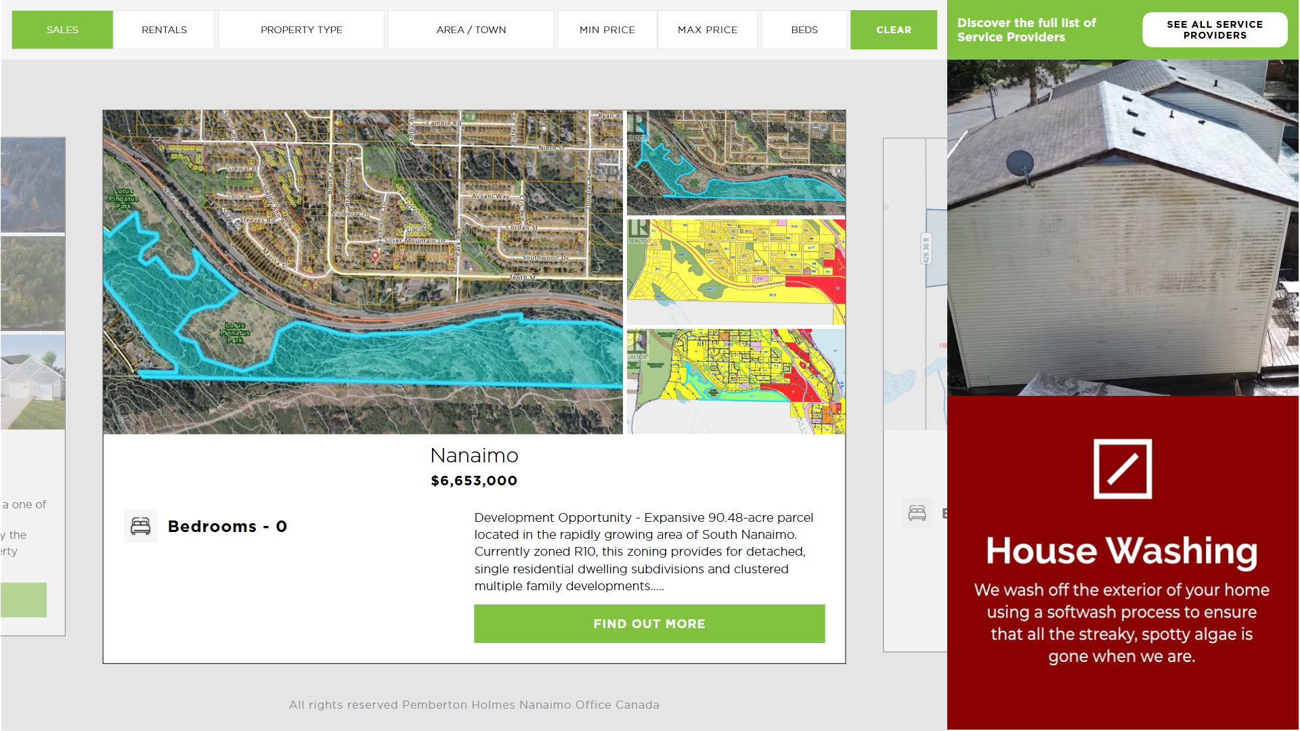The height and width of the screenshot is (731, 1300).
Task: Expand the Beds filter
Action: [x=804, y=30]
